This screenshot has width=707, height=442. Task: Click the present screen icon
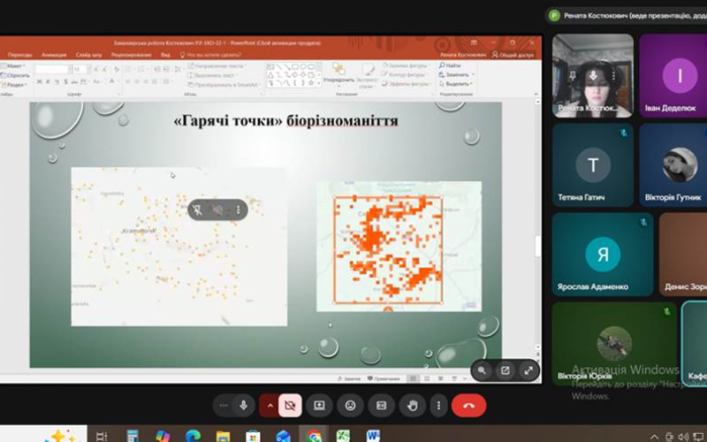(x=319, y=406)
